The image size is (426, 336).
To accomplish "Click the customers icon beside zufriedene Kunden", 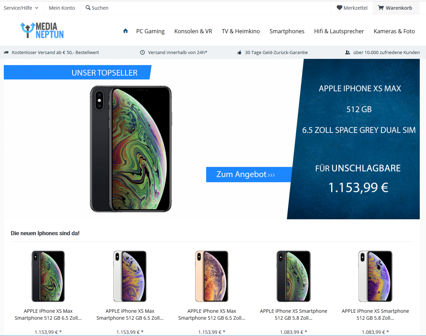I will coord(348,53).
